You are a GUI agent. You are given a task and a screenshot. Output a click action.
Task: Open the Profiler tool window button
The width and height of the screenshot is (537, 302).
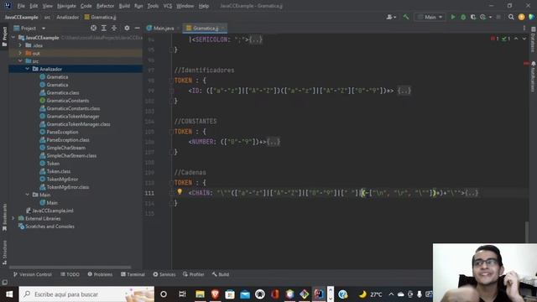194,274
